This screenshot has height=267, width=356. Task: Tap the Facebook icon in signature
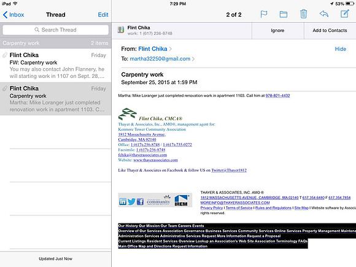(140, 201)
